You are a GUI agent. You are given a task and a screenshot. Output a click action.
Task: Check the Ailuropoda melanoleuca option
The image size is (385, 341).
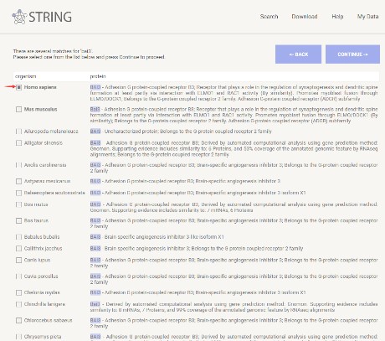18,132
